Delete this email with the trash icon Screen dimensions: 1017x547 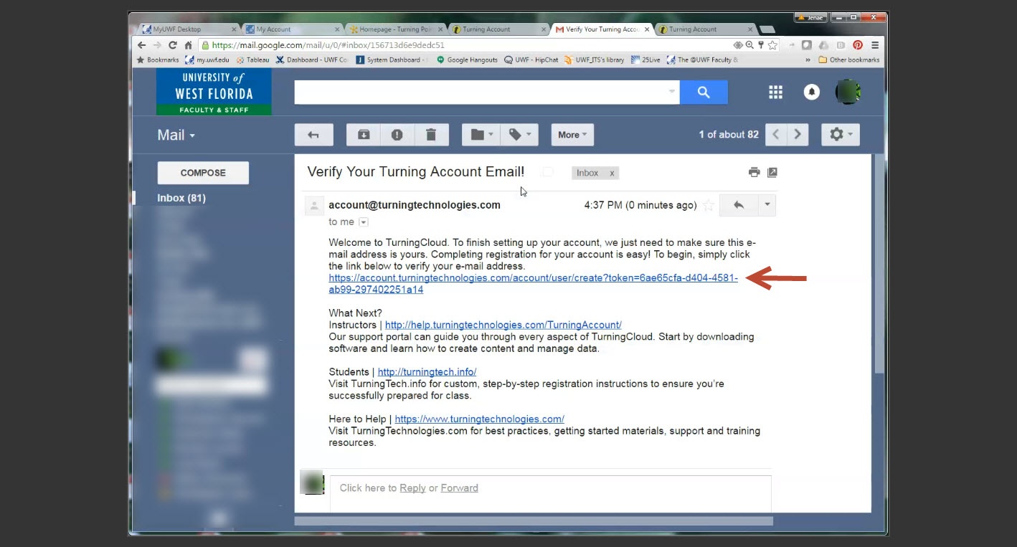(x=431, y=135)
